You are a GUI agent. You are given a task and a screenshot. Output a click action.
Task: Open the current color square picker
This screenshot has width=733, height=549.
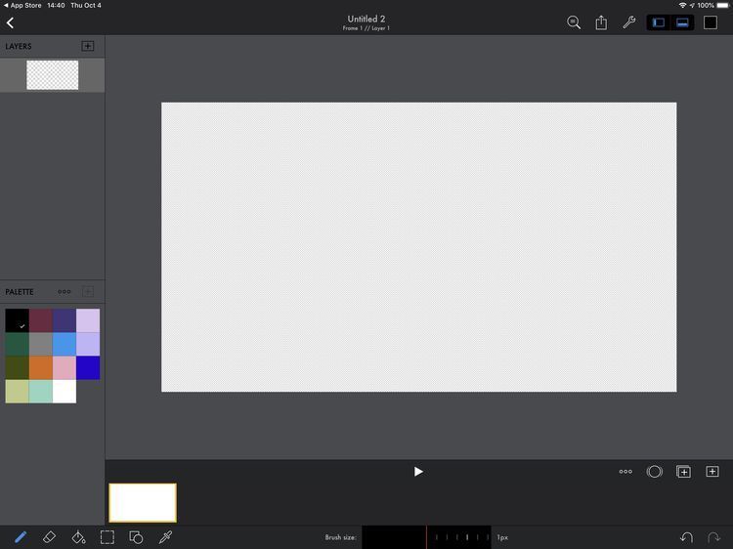(711, 22)
